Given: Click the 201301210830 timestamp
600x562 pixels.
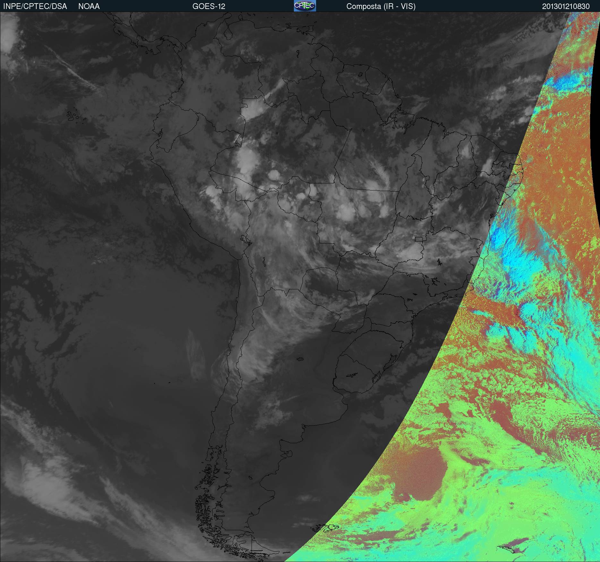Looking at the screenshot, I should click(x=566, y=6).
